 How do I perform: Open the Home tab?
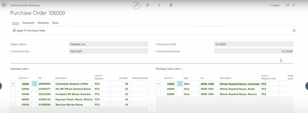[16, 23]
